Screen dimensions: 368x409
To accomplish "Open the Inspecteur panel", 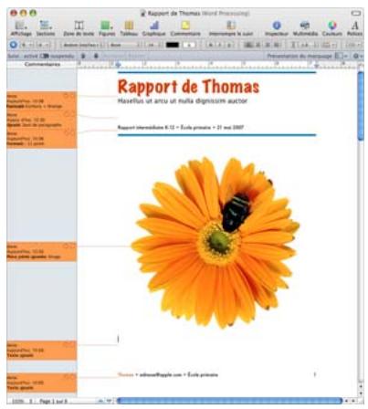I will (277, 26).
